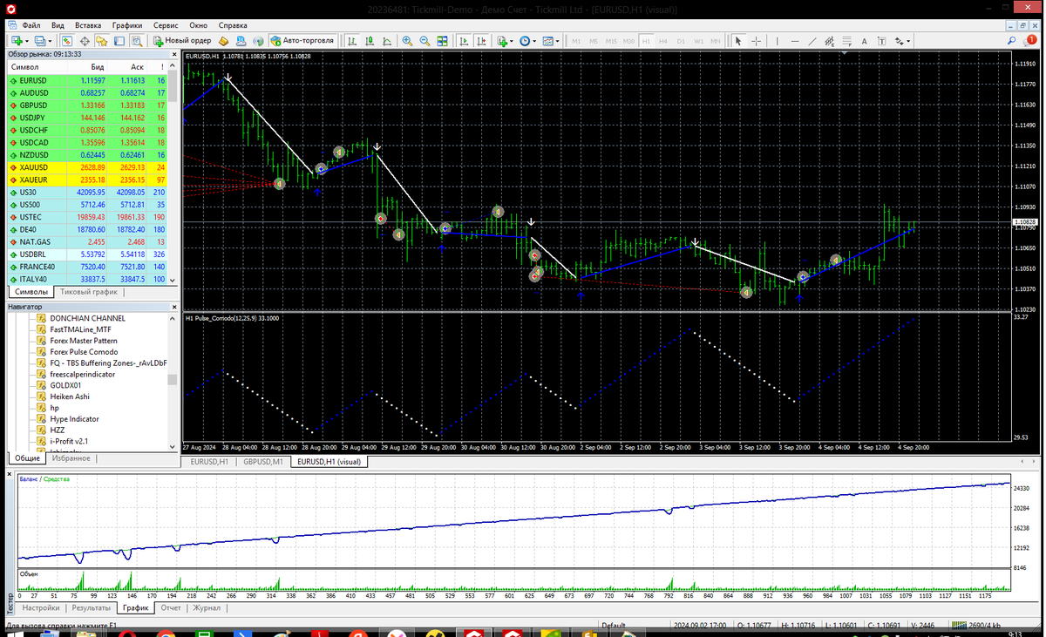Select the MN timeframe button

(x=716, y=41)
